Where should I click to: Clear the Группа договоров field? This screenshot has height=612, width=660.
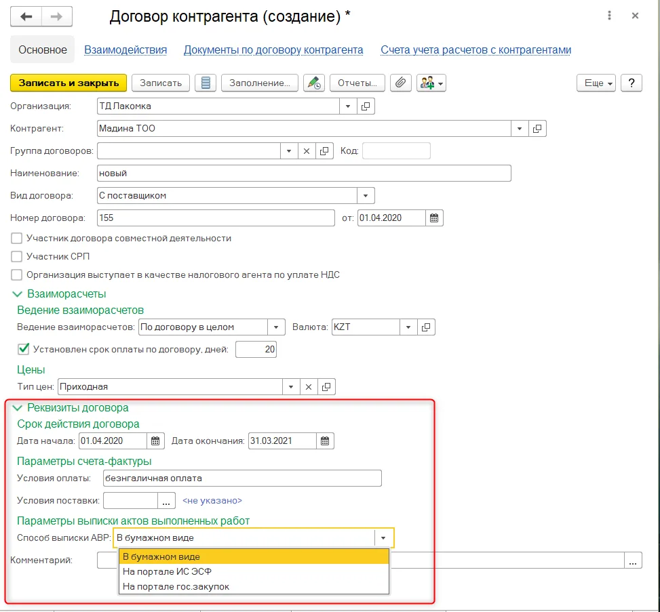[x=307, y=151]
